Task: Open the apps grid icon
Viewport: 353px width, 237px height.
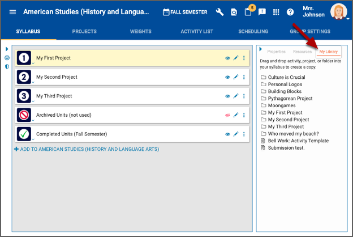Action: pos(276,12)
